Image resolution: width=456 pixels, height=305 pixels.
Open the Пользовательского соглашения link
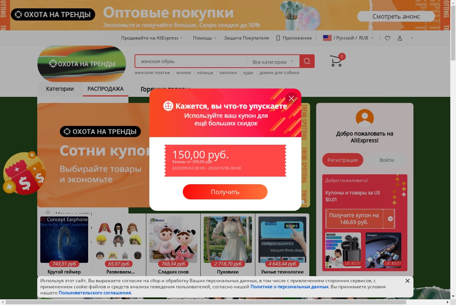coord(95,293)
